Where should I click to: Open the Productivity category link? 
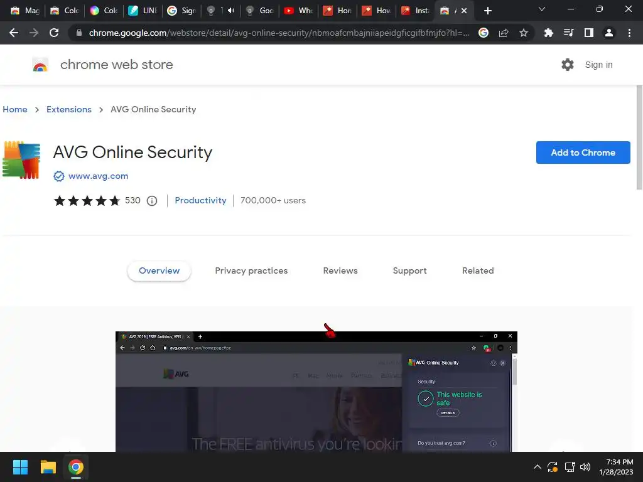coord(200,201)
